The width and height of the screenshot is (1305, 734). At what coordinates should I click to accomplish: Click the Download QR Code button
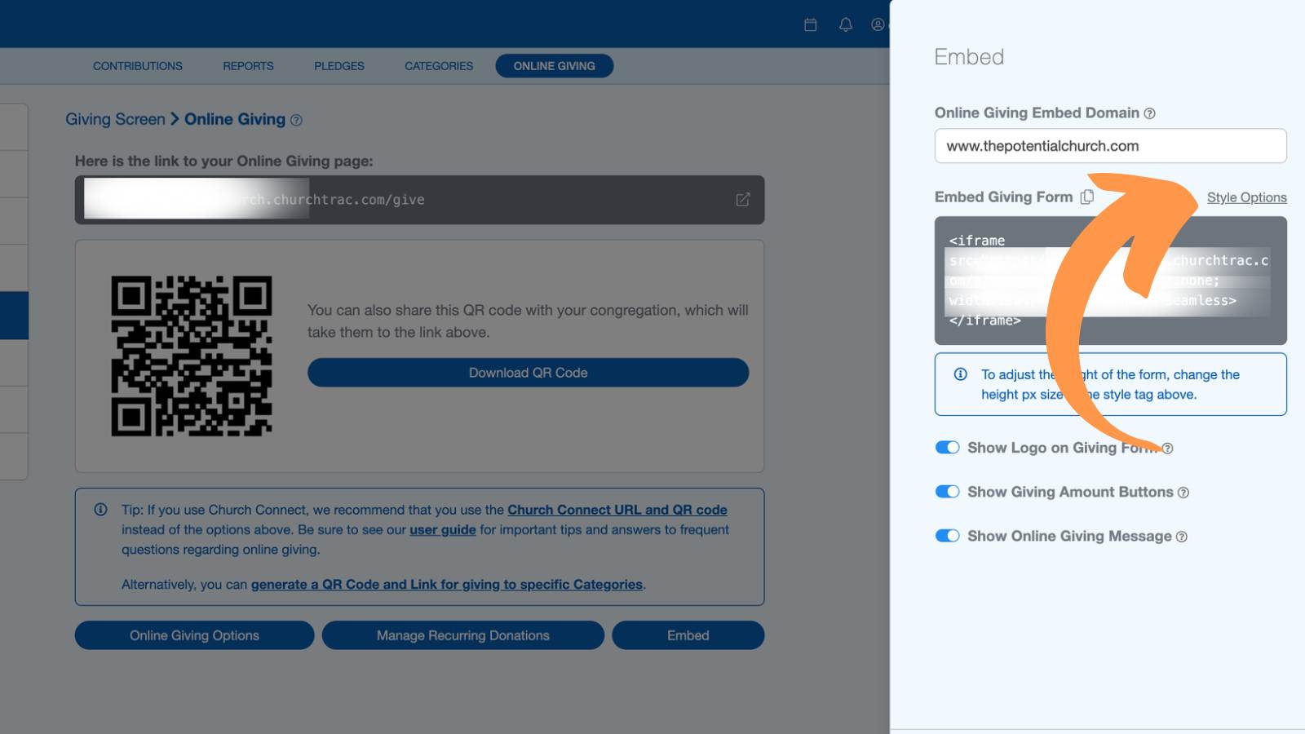pos(528,373)
